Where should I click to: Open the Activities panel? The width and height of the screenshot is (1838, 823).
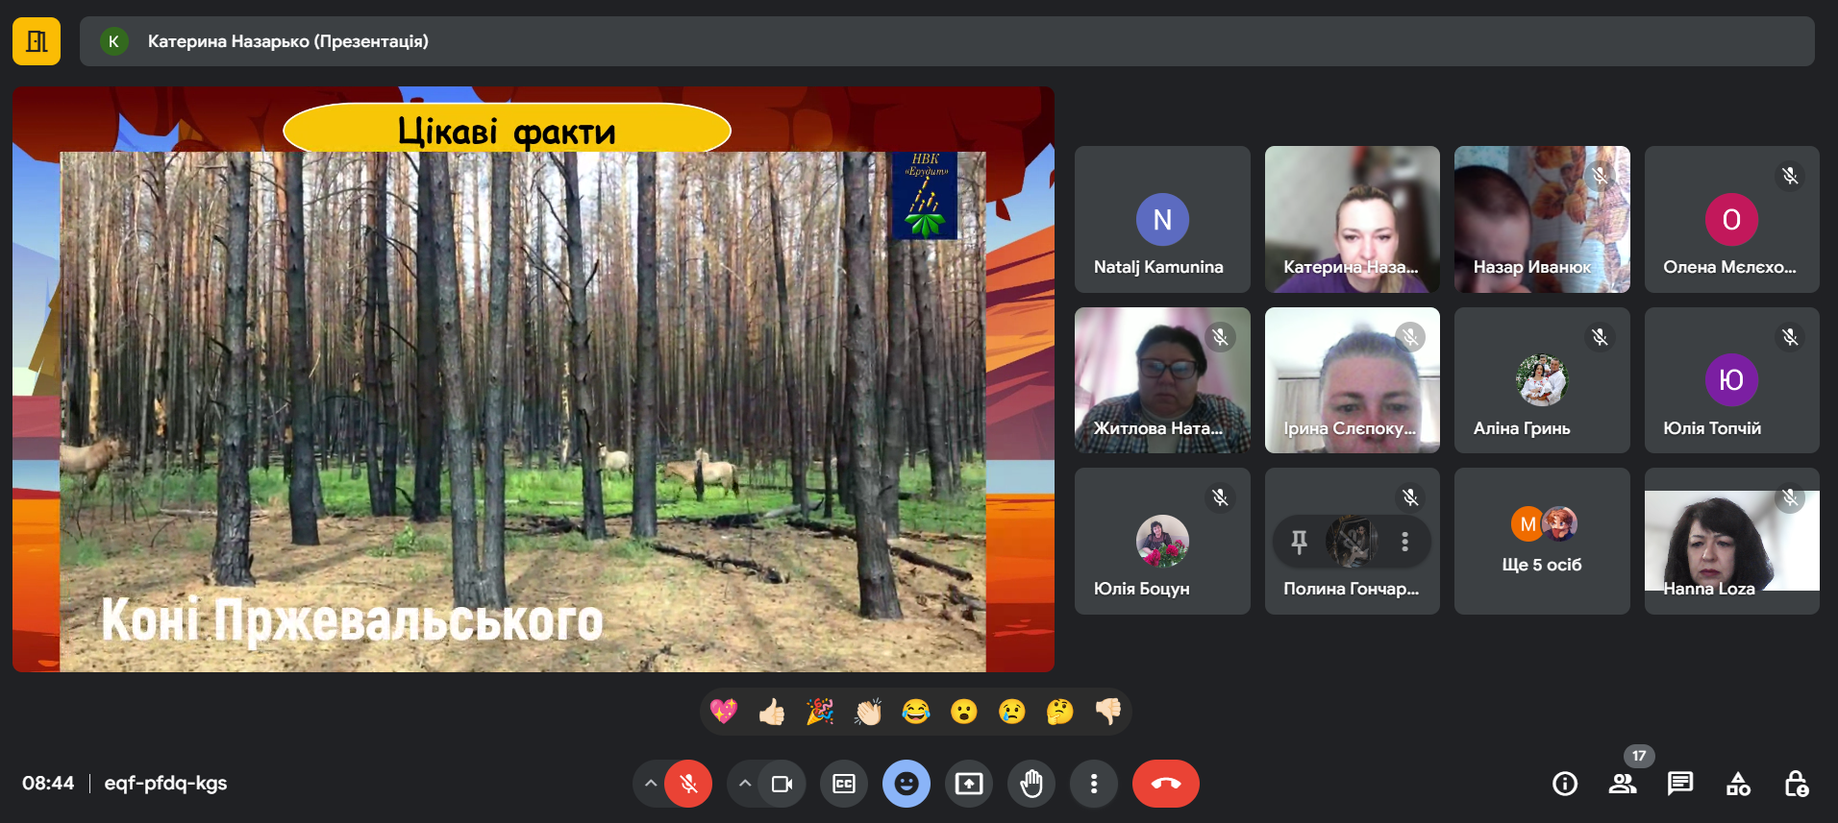(x=1738, y=784)
